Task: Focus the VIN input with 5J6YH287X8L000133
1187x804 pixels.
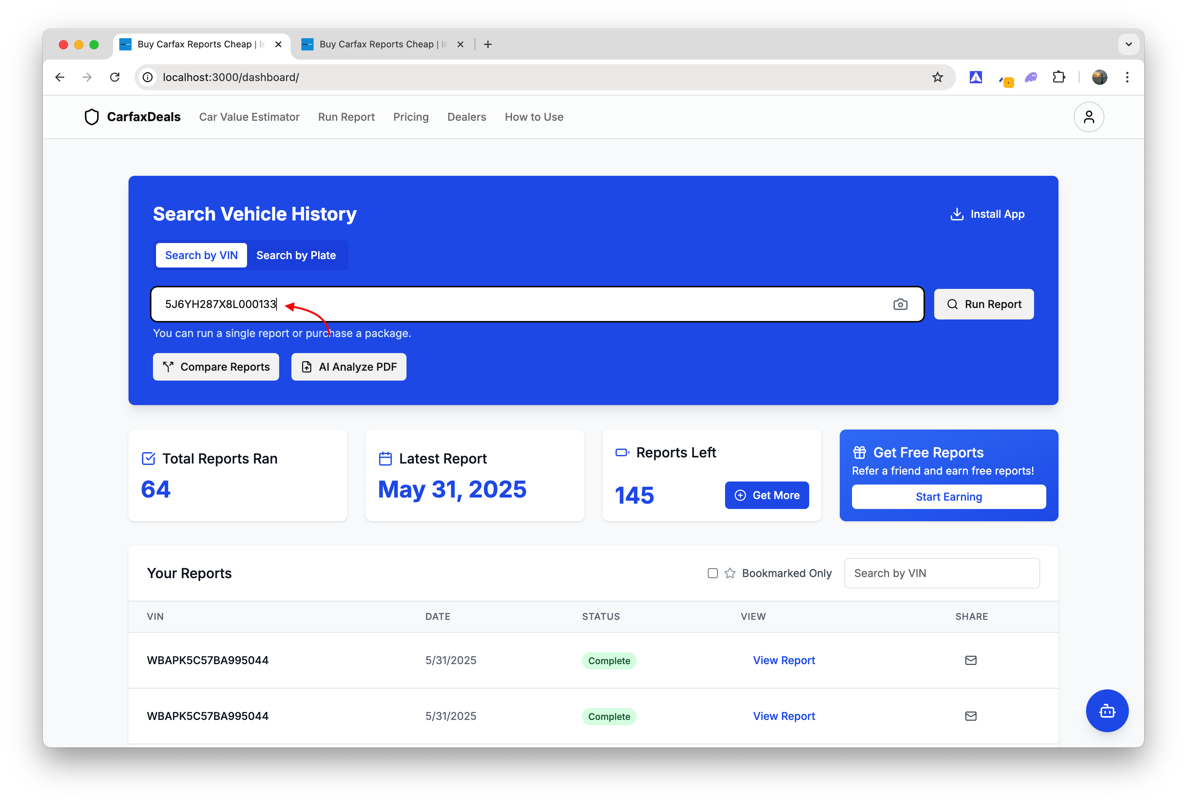Action: click(x=537, y=304)
